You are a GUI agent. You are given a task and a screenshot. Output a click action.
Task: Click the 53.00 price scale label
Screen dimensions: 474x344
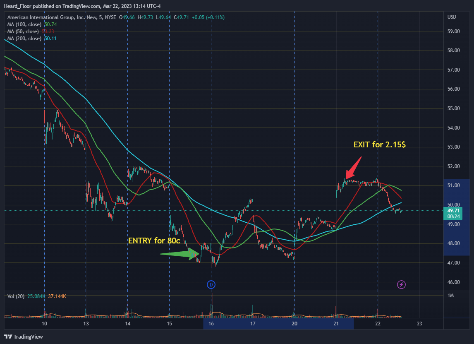tap(453, 147)
